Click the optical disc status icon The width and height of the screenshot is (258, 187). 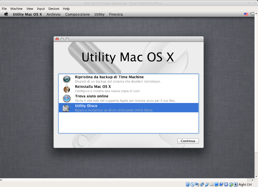point(192,184)
